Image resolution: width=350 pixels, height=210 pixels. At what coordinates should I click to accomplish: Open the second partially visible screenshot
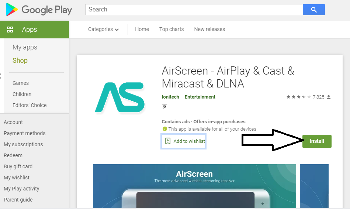[x=314, y=186]
